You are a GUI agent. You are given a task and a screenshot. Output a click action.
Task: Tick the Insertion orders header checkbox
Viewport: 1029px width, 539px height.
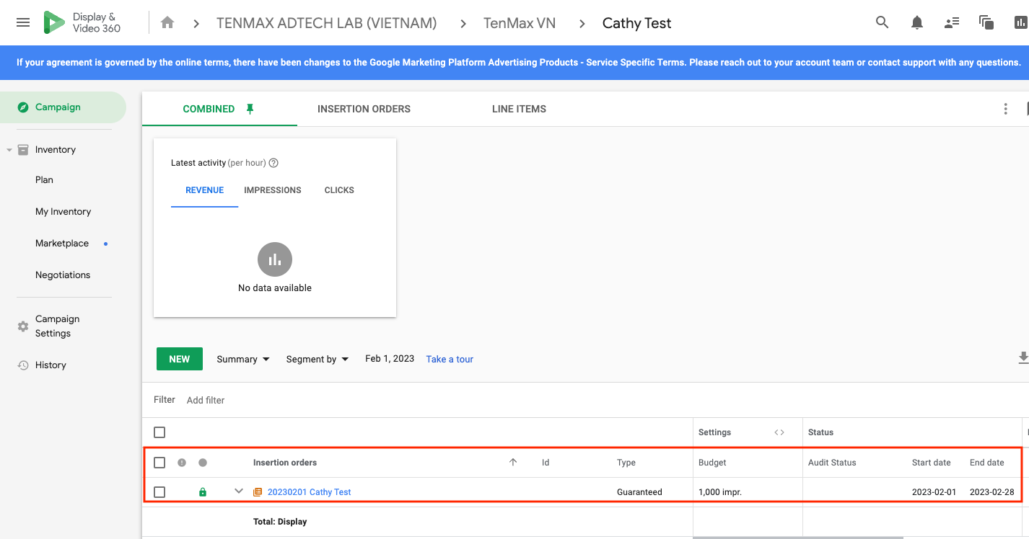click(x=159, y=463)
